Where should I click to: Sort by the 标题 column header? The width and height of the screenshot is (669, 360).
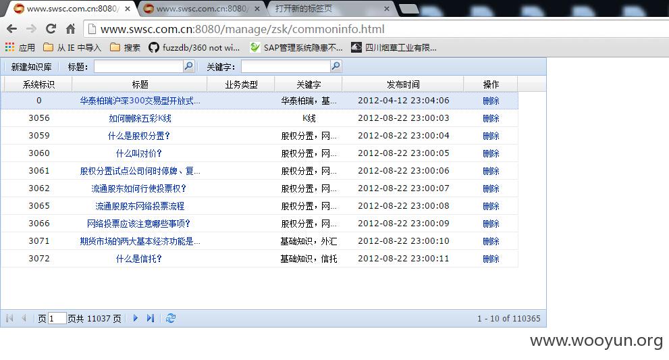(x=140, y=84)
